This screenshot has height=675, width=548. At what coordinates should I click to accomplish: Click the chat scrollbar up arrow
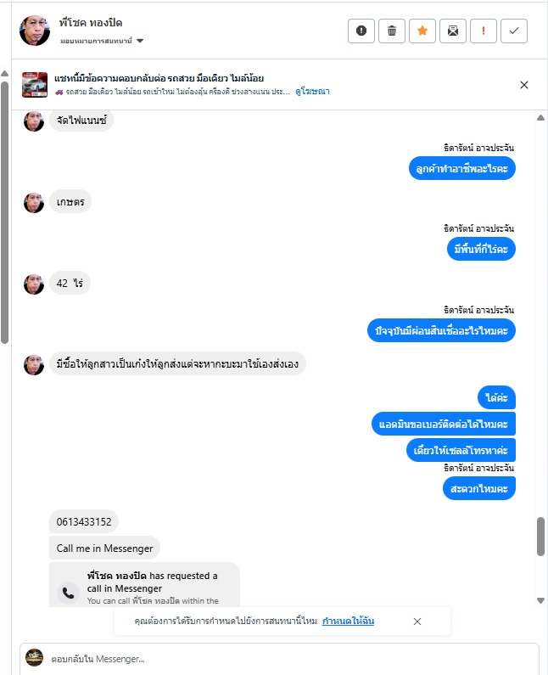click(540, 118)
